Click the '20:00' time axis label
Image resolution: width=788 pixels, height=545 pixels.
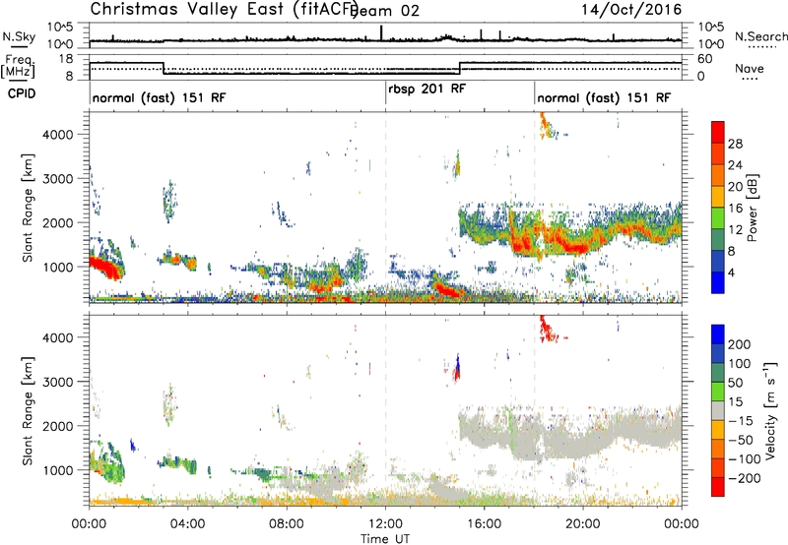[582, 524]
